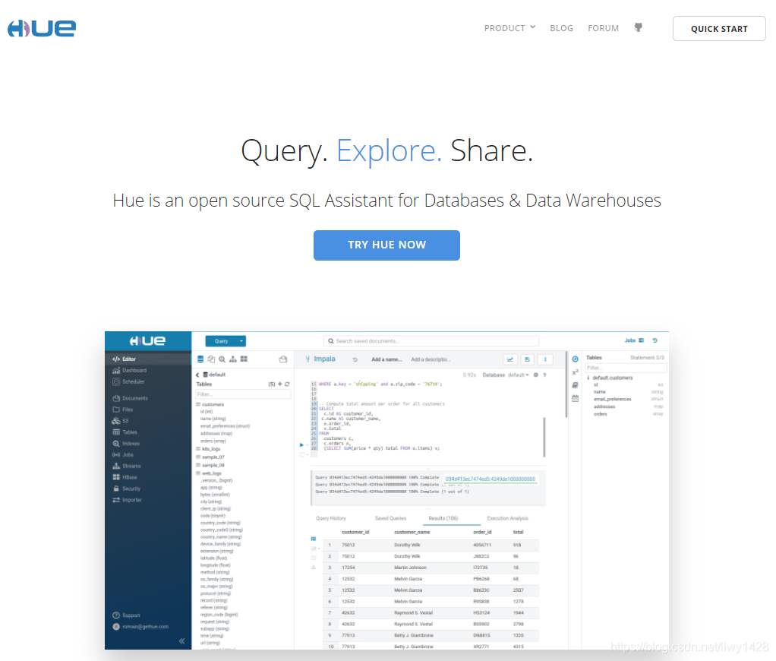Click the Hue logo inside the app screenshot
This screenshot has width=776, height=661.
coord(147,340)
